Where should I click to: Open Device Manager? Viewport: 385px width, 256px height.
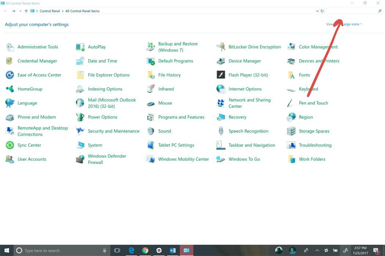point(245,61)
